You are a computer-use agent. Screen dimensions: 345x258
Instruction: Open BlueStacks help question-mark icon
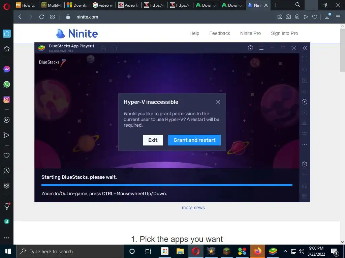[250, 48]
